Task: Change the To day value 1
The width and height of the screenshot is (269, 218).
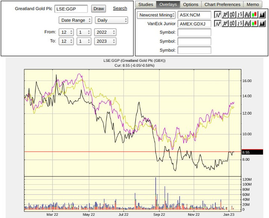Action: pyautogui.click(x=84, y=41)
